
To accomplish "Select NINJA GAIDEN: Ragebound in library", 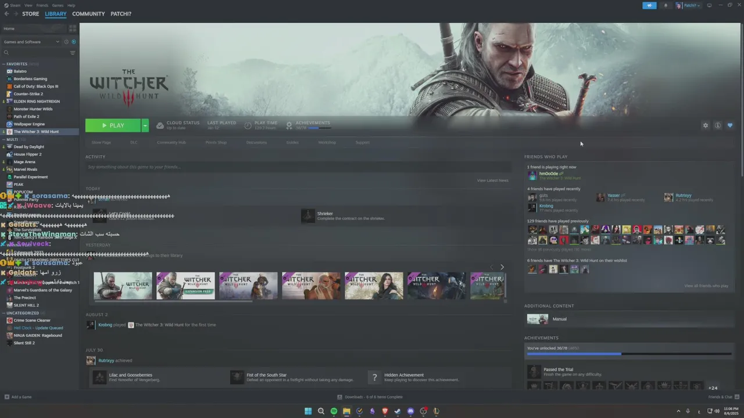I will tap(38, 336).
